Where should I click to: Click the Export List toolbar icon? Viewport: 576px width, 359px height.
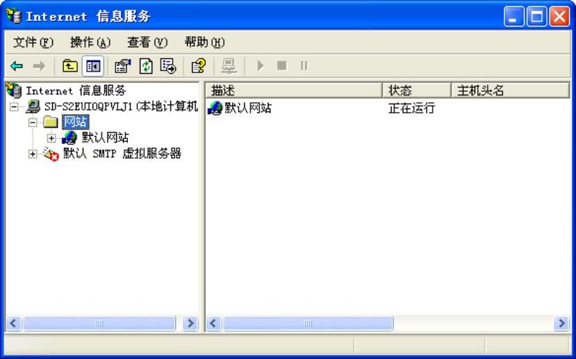[168, 66]
